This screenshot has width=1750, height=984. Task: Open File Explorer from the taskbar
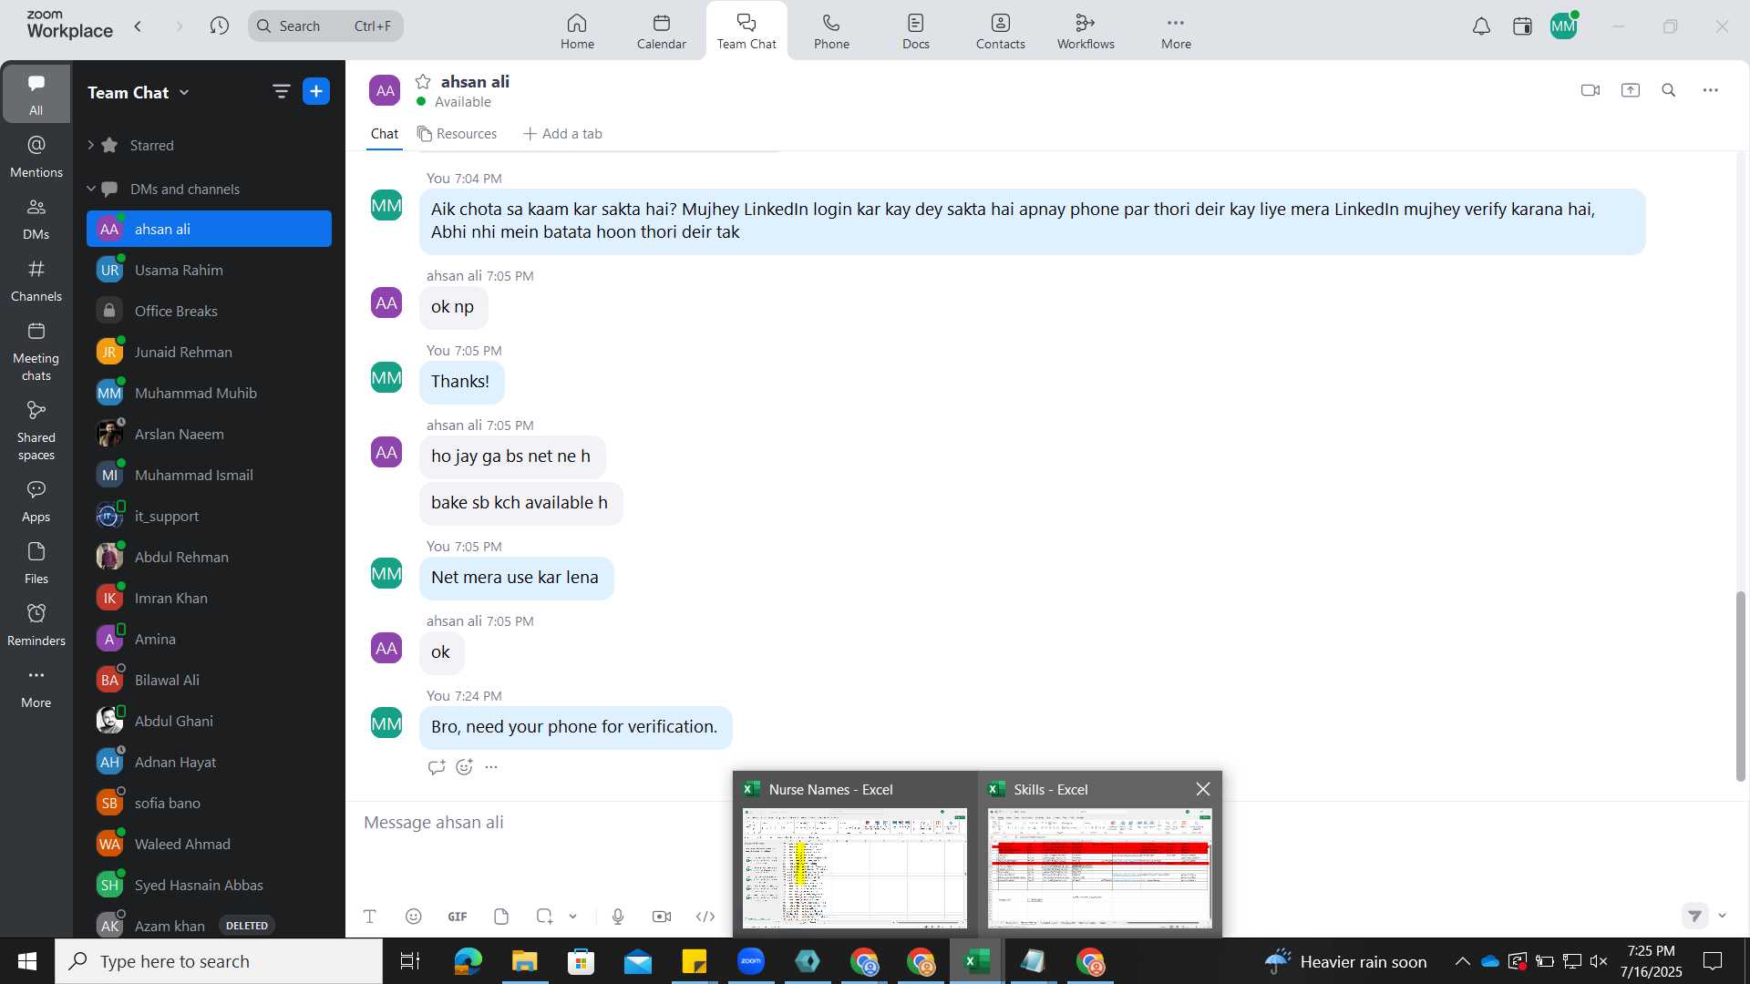tap(524, 961)
